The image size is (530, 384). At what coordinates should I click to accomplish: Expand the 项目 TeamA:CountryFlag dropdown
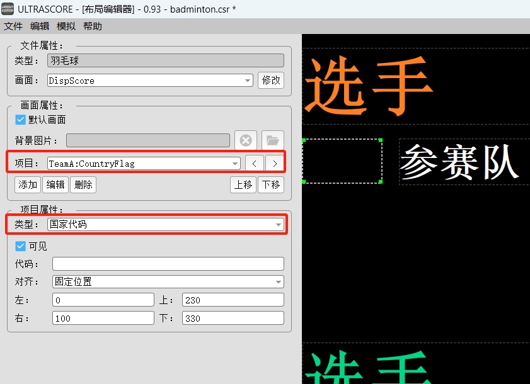[144, 164]
